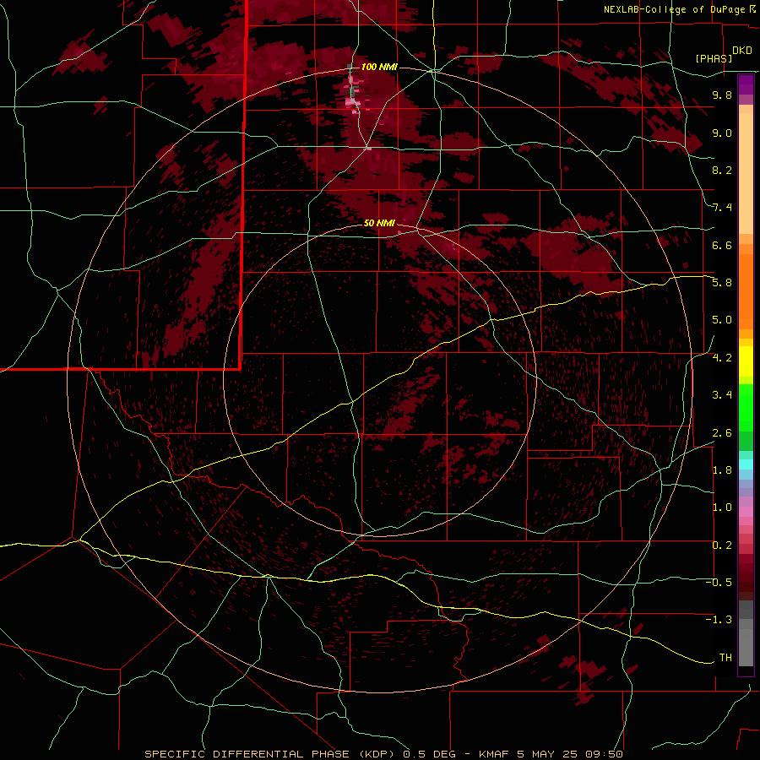Click the 1.8 scale value
760x760 pixels.
(x=722, y=470)
